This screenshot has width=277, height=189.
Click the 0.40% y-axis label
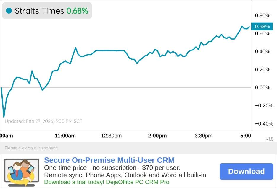click(x=262, y=52)
